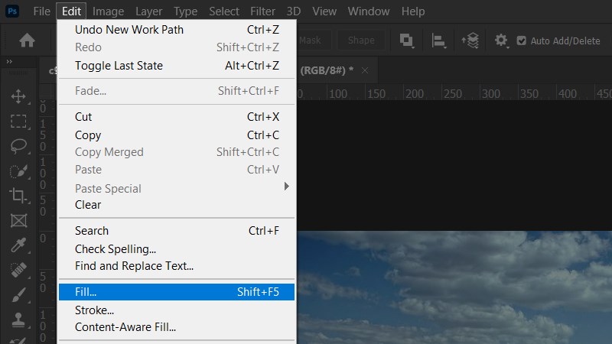This screenshot has width=612, height=344.
Task: Select the Rectangular Marquee tool
Action: pyautogui.click(x=18, y=122)
